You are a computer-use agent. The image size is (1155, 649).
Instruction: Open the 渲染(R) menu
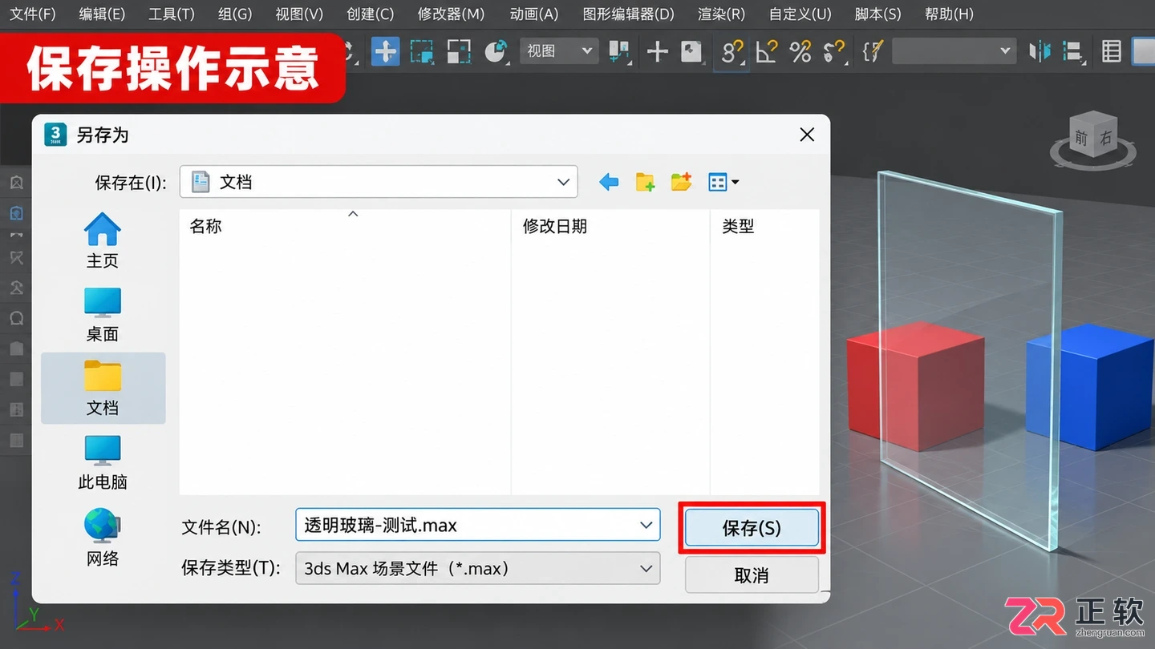tap(721, 14)
